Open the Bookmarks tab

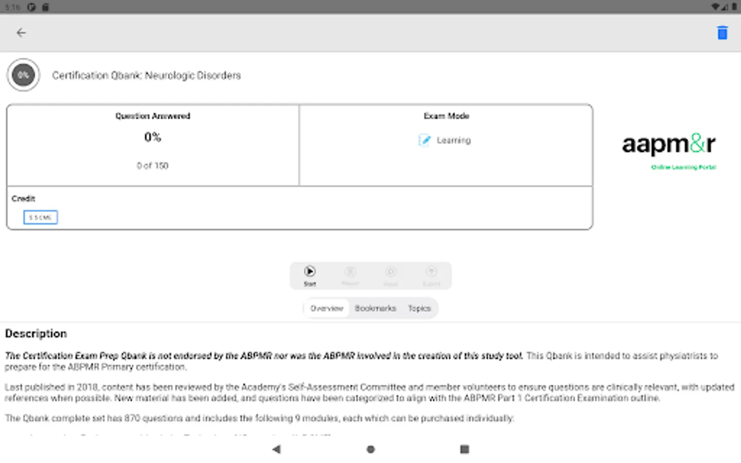(x=376, y=308)
